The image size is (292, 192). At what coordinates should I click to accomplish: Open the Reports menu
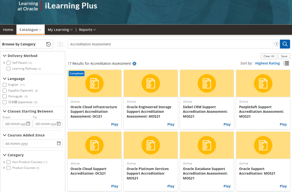tap(87, 30)
